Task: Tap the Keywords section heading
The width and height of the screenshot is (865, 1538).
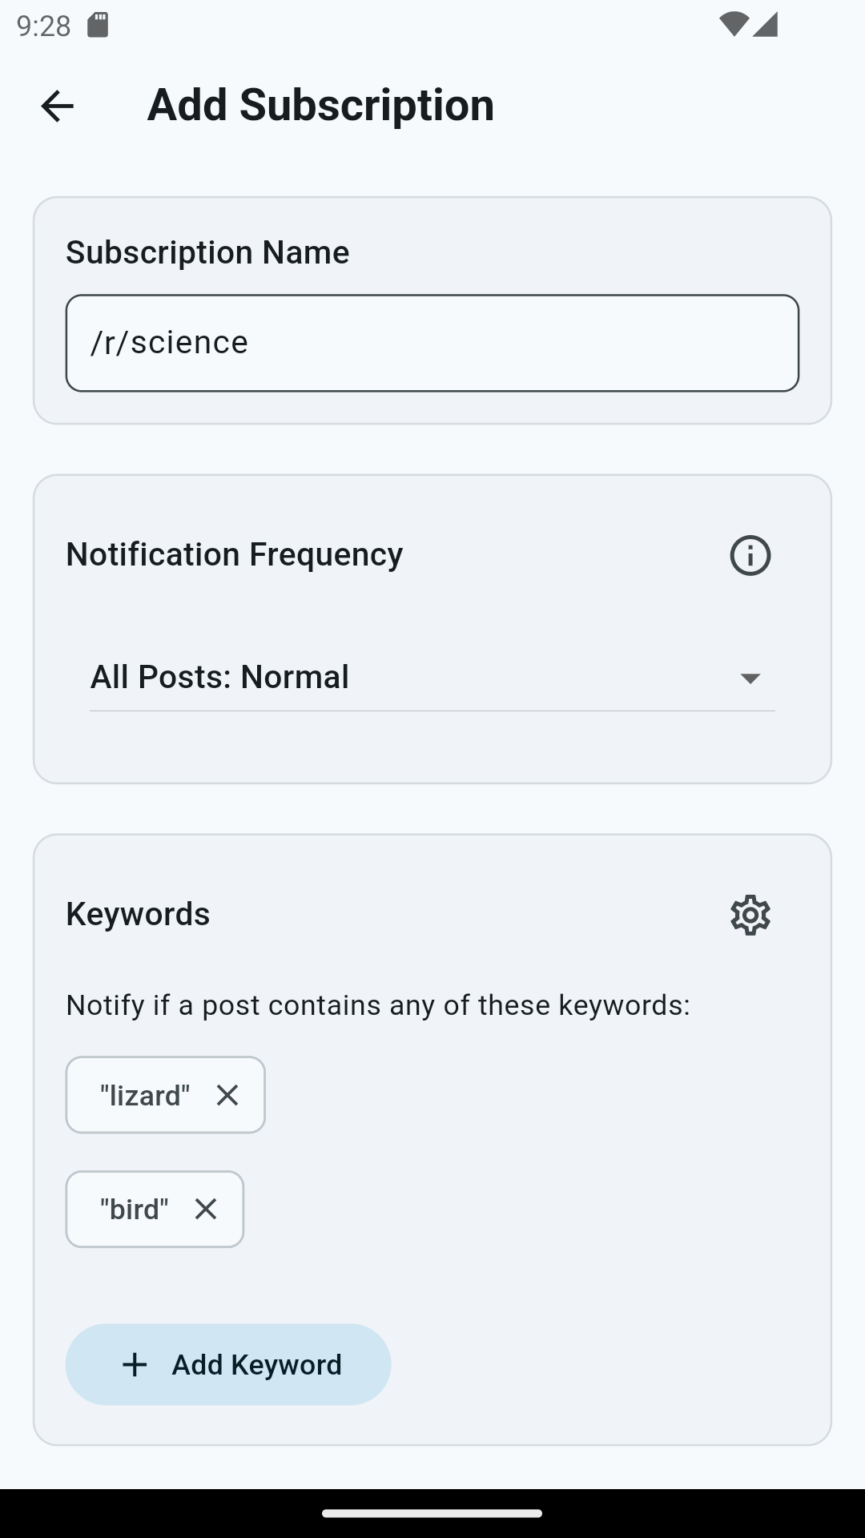Action: [138, 914]
